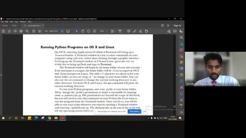The width and height of the screenshot is (246, 138).
Task: Toggle the fit page crop icon
Action: (x=62, y=31)
